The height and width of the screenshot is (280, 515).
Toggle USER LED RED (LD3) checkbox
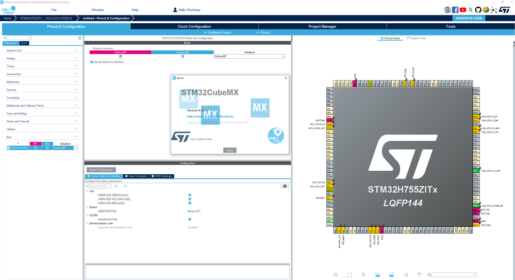[x=190, y=203]
